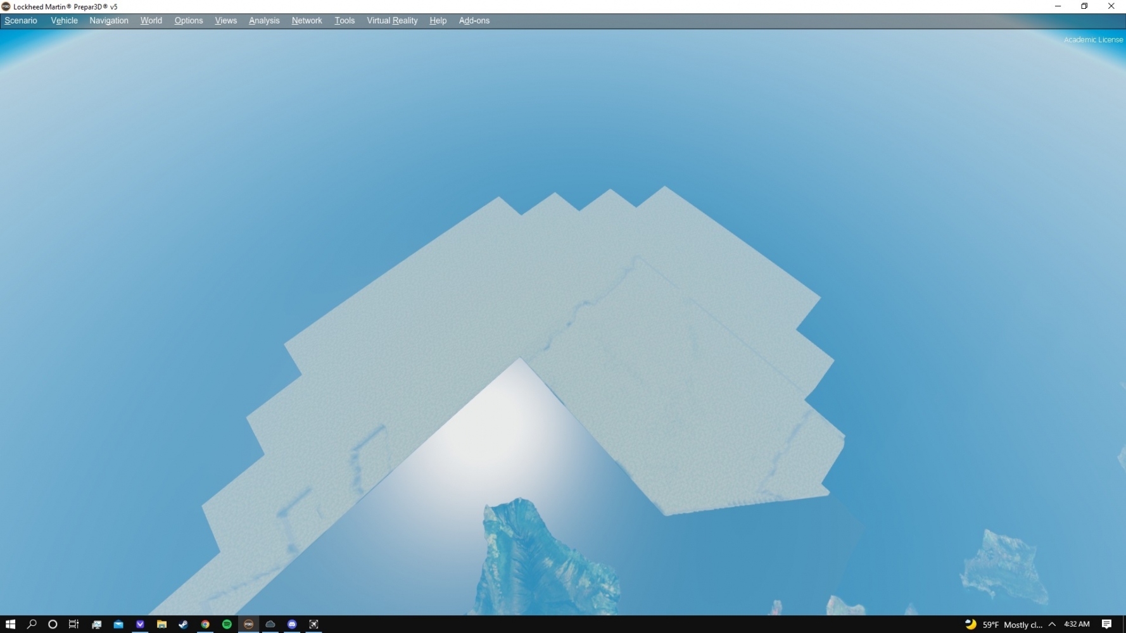Open the Tools menu
Viewport: 1126px width, 633px height.
(x=345, y=21)
